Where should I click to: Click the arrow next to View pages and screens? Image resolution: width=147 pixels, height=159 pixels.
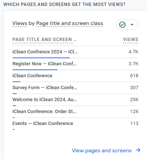click(x=138, y=150)
